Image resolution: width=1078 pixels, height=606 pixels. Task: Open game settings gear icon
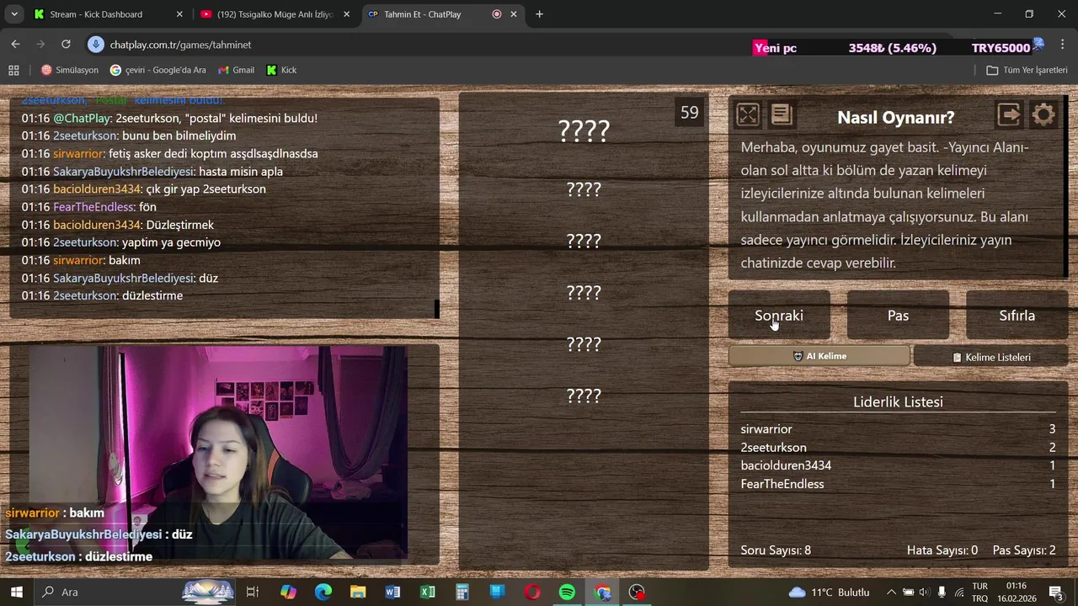tap(1043, 114)
